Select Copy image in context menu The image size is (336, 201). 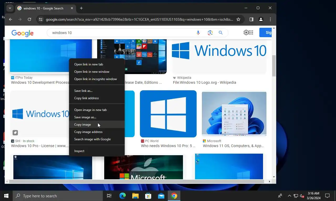tap(97, 125)
